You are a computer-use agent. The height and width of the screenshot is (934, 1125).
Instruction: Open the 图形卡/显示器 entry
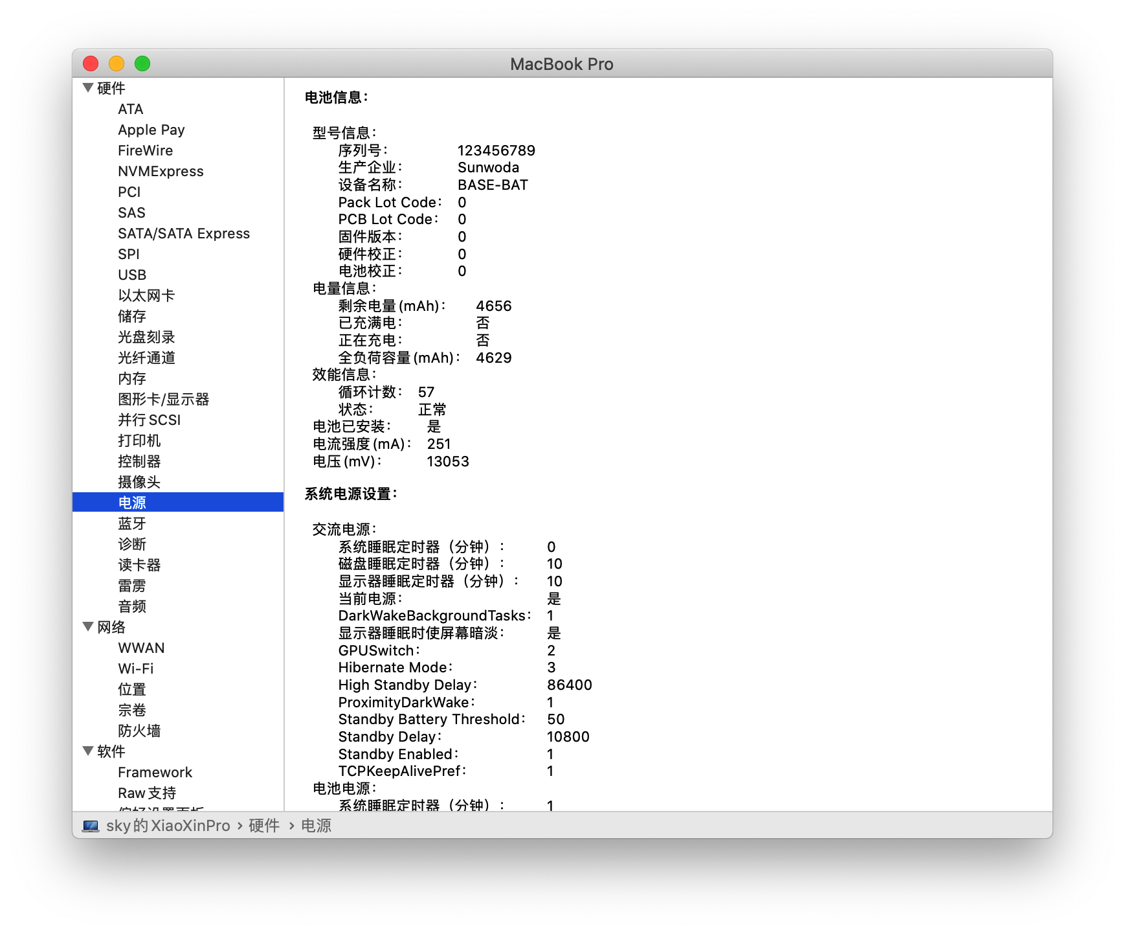(x=164, y=399)
